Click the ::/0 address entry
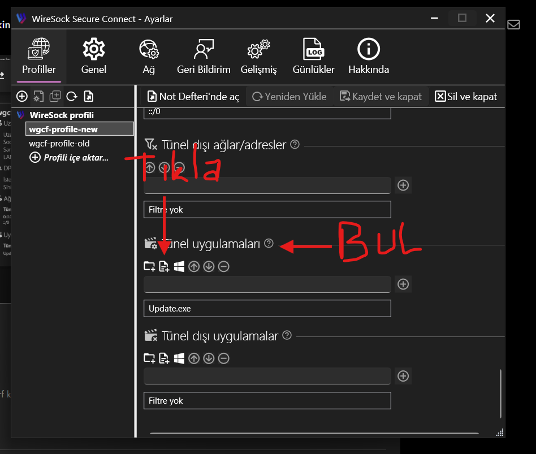 pos(267,113)
